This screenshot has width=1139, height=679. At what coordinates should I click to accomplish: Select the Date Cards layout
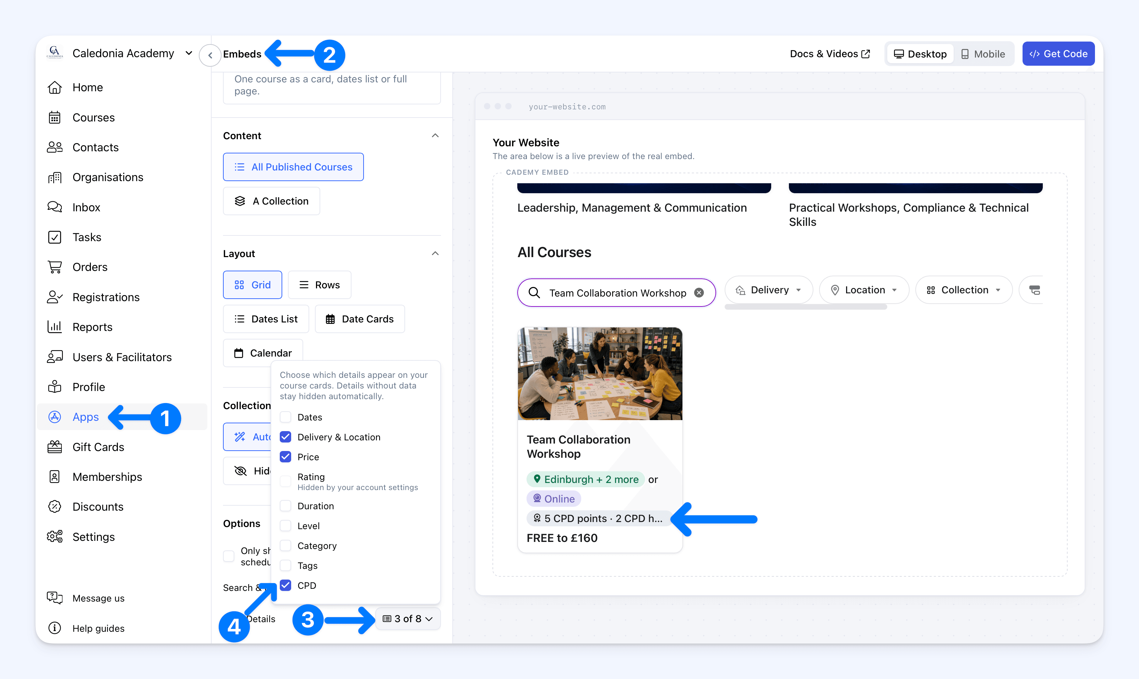coord(360,319)
